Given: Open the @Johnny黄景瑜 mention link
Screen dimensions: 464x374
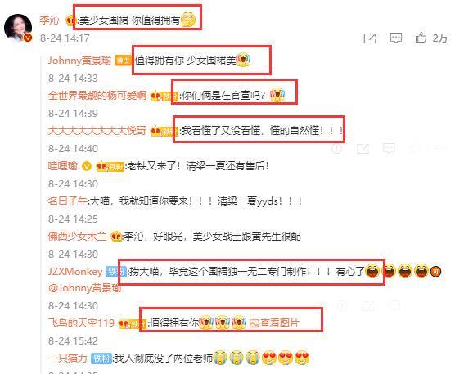Looking at the screenshot, I should point(85,288).
